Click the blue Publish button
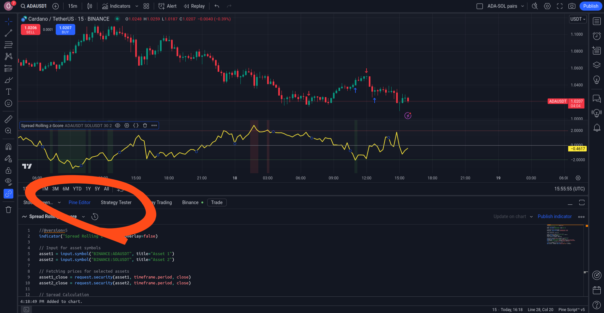The image size is (604, 313). 591,6
